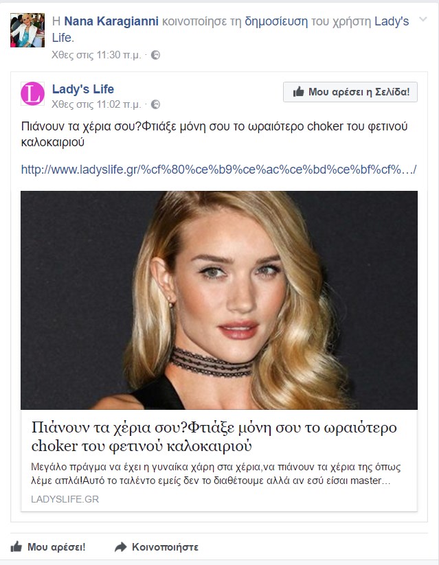This screenshot has width=439, height=565.
Task: Click the δημοσίευση link in the header
Action: pos(276,21)
